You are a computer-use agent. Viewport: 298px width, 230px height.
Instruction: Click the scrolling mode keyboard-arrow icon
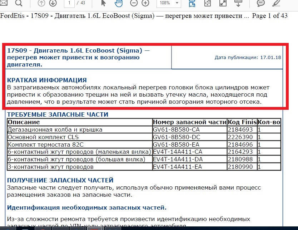click(x=238, y=3)
